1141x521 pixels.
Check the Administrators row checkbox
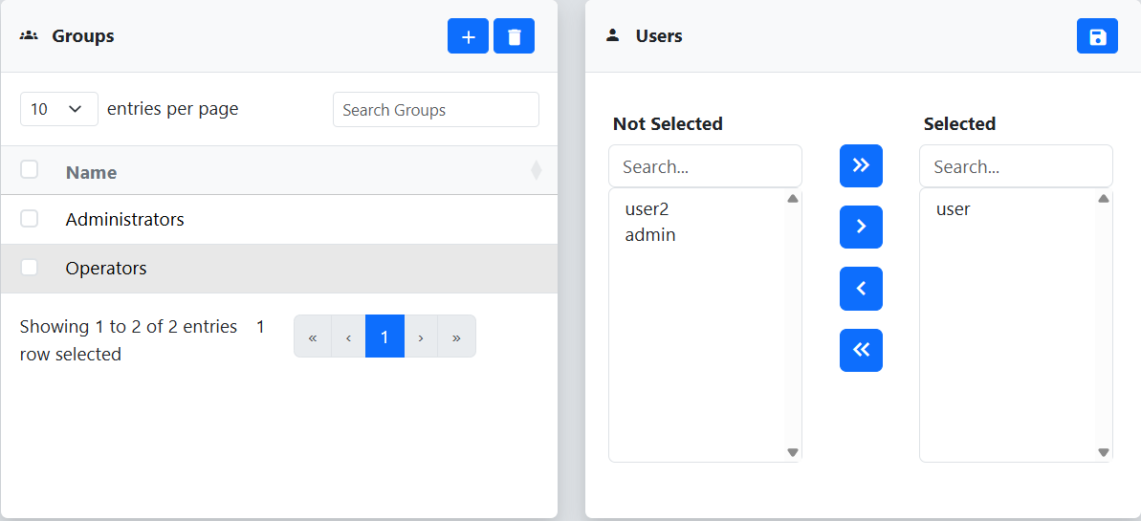(29, 218)
